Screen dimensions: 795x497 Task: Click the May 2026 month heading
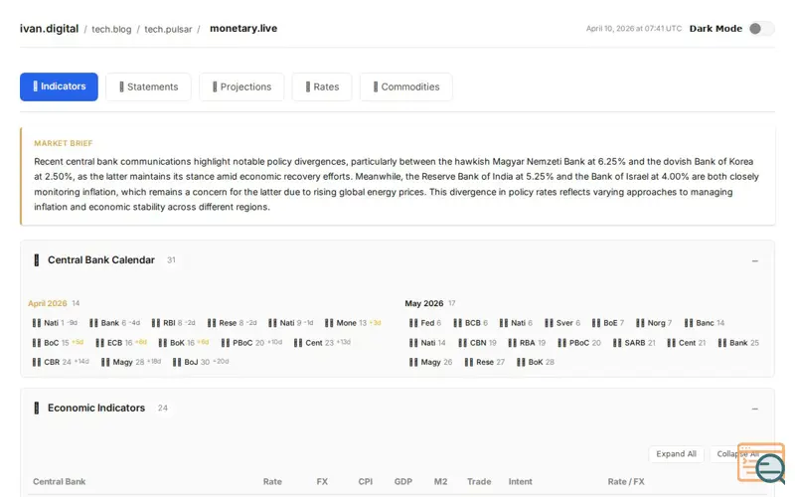[x=424, y=303]
